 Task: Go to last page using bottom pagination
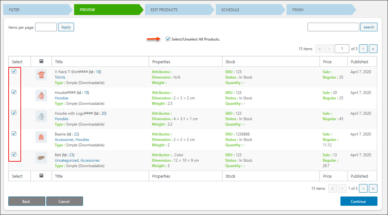[373, 188]
